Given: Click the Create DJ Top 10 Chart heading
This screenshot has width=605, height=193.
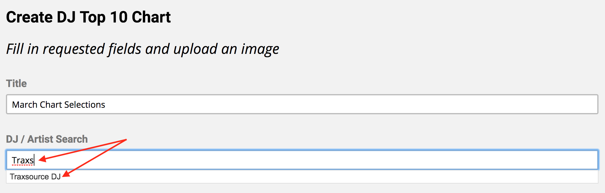Looking at the screenshot, I should tap(88, 17).
